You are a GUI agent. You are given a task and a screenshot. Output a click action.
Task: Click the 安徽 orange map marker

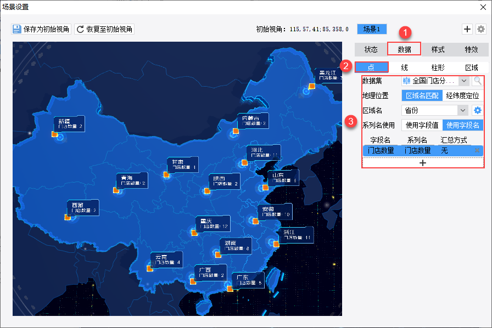click(x=256, y=222)
